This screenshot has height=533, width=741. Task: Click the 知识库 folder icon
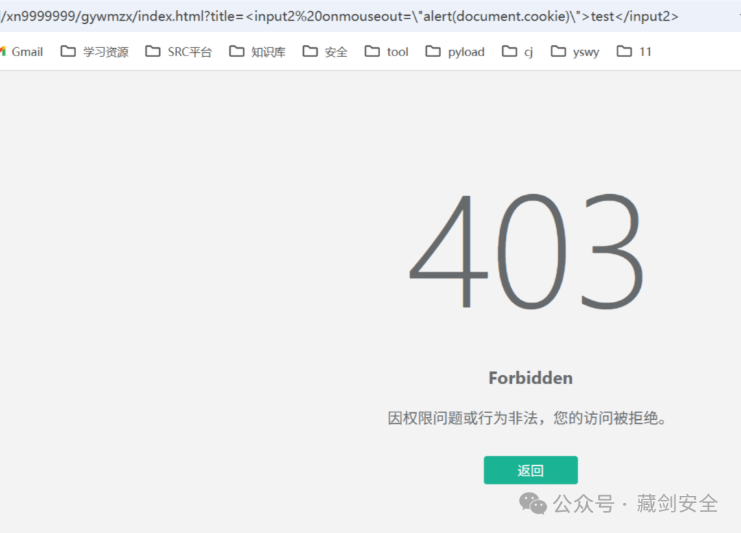237,51
